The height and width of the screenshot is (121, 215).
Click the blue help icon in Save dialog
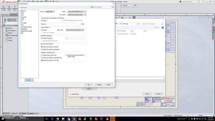click(163, 28)
